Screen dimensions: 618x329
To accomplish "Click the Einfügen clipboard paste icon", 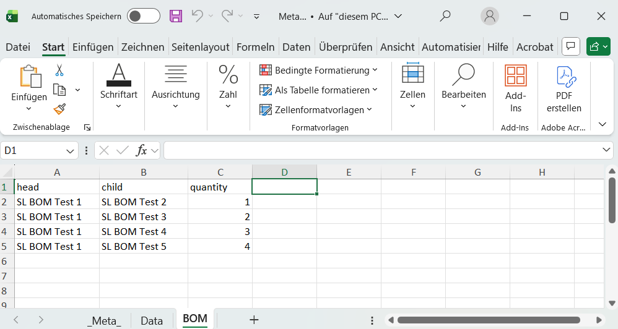I will click(30, 76).
